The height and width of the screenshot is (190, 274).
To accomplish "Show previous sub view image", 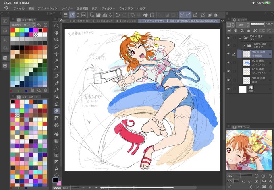I will (x=251, y=187).
